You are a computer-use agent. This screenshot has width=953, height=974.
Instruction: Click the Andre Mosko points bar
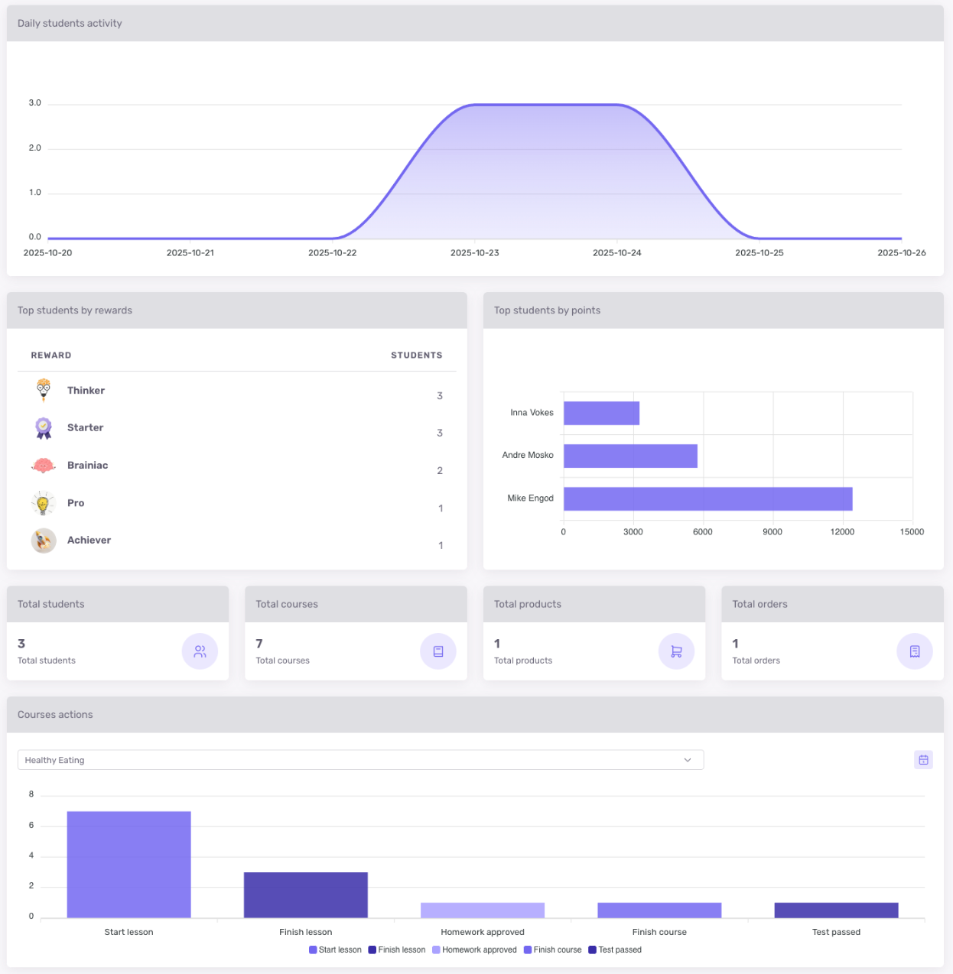click(630, 456)
